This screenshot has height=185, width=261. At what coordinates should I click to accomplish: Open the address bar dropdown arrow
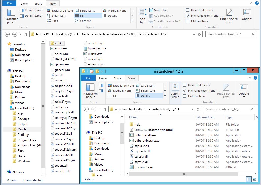click(x=194, y=34)
